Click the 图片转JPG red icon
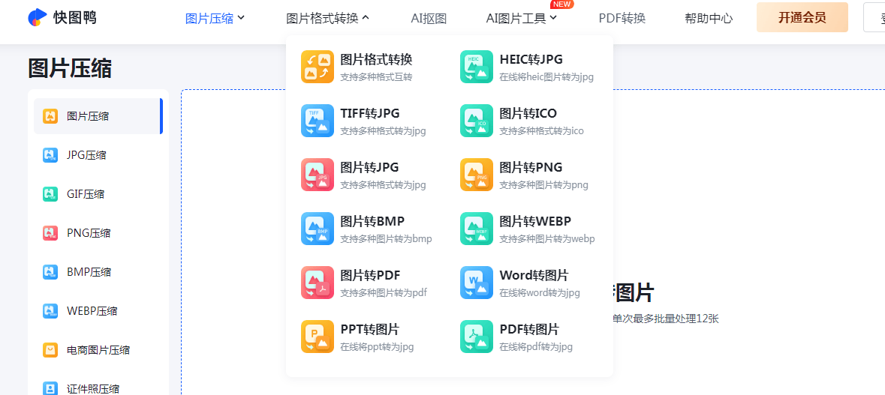 coord(318,175)
